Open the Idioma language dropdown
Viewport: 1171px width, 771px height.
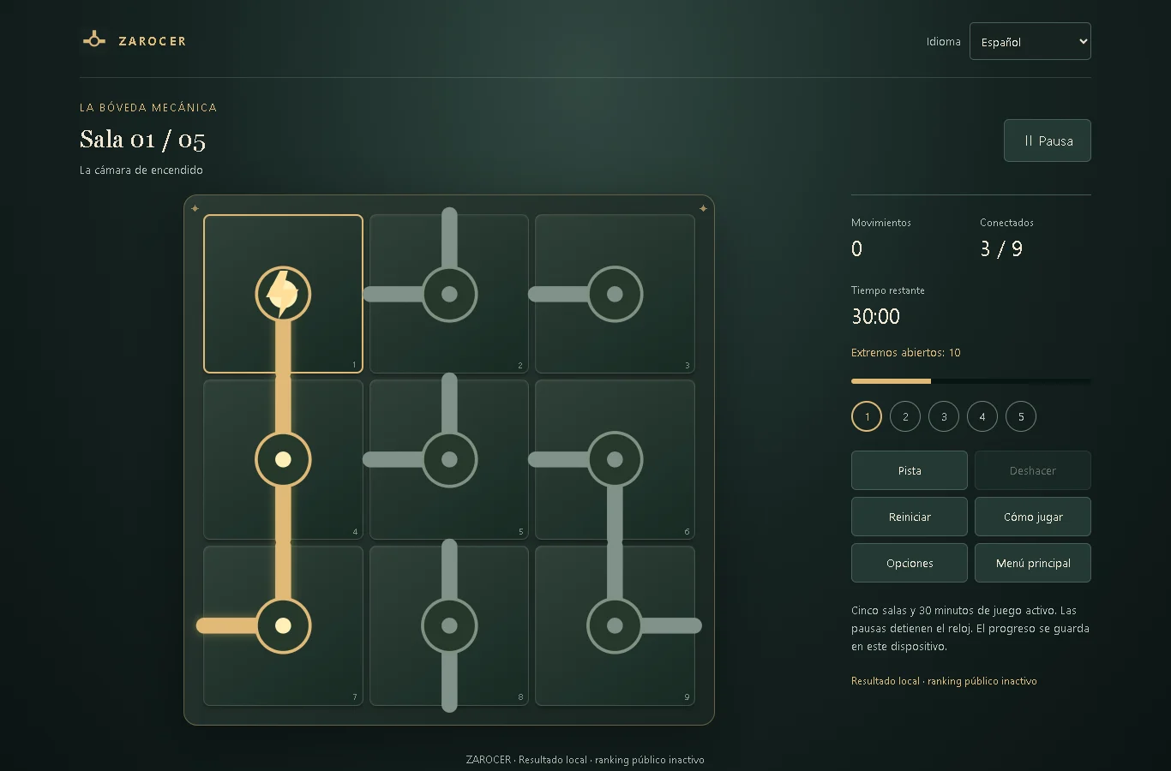[1030, 41]
